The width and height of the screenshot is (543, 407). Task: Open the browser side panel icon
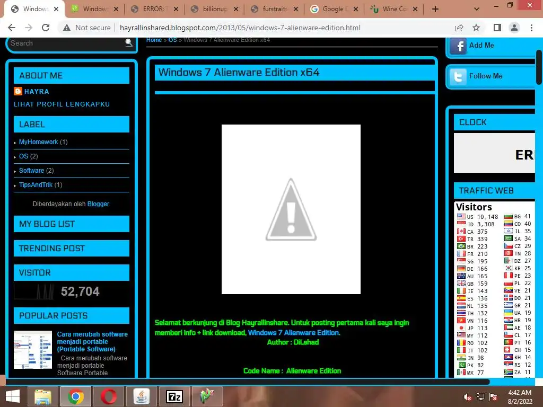pyautogui.click(x=497, y=28)
